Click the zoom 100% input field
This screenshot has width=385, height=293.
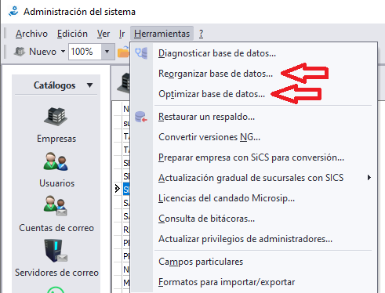click(85, 52)
